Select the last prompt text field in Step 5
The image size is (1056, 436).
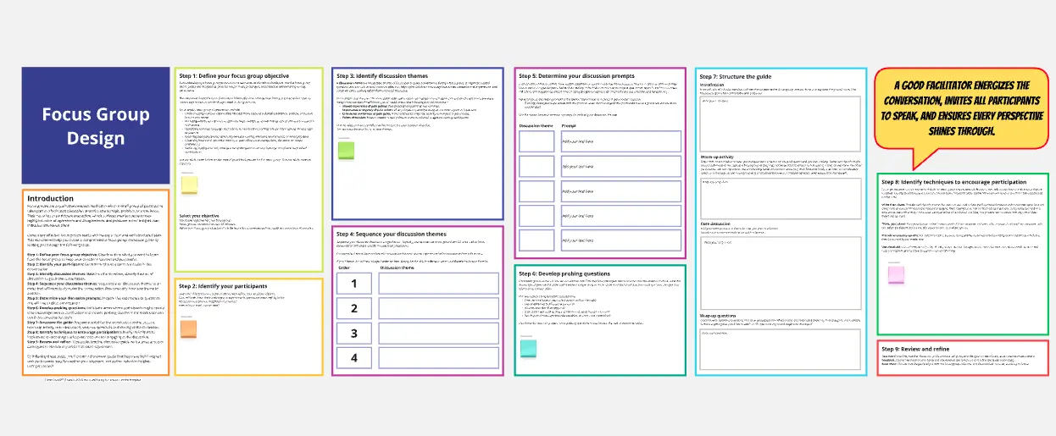(x=620, y=240)
